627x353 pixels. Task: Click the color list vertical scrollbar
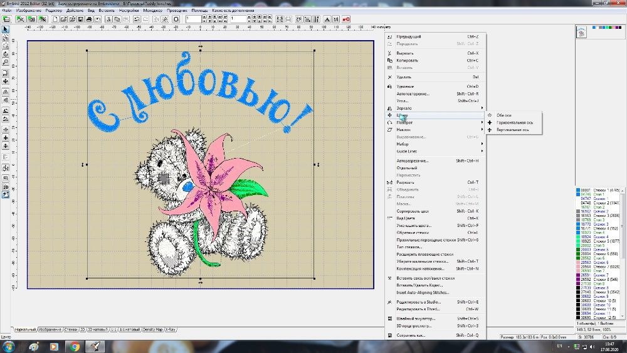coord(622,253)
